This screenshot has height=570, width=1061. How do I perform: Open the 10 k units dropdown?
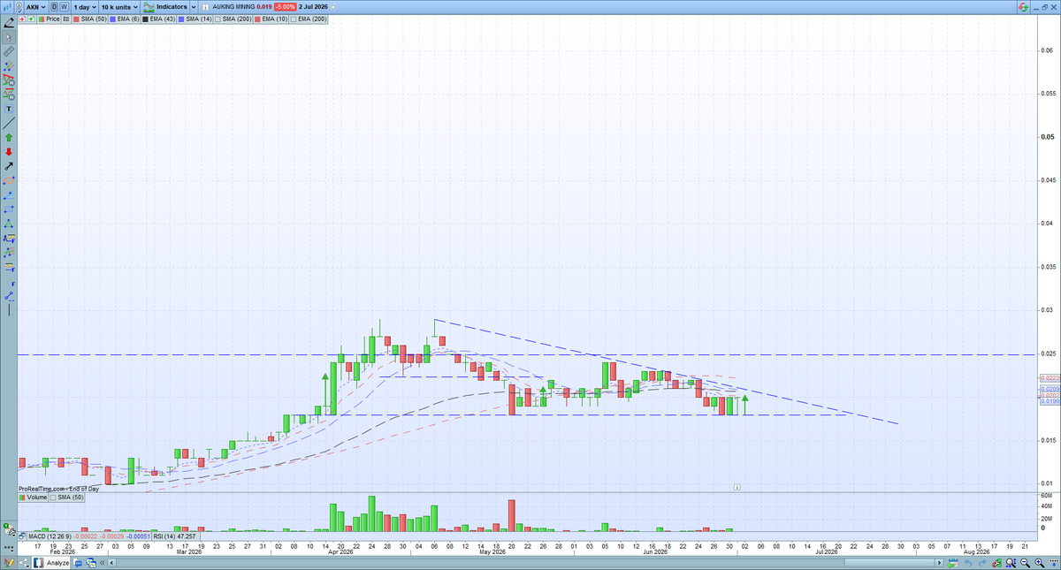click(x=119, y=7)
